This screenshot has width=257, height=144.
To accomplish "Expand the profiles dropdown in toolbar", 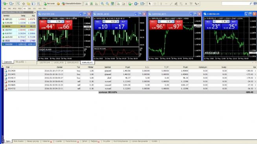I will point(13,4).
